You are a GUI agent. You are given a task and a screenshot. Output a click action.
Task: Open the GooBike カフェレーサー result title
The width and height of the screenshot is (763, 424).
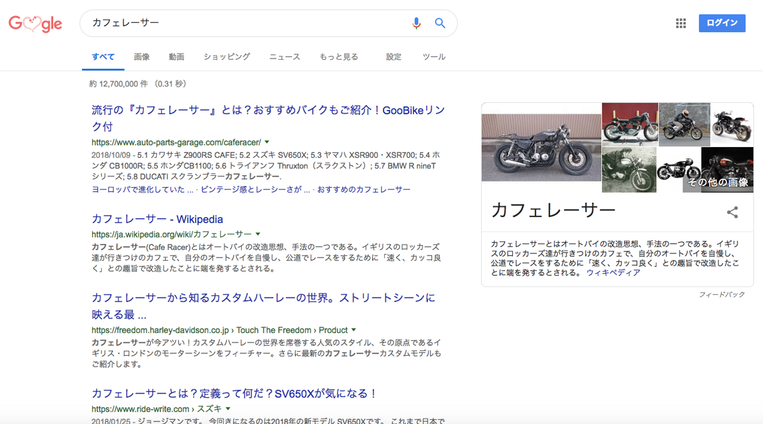(268, 119)
